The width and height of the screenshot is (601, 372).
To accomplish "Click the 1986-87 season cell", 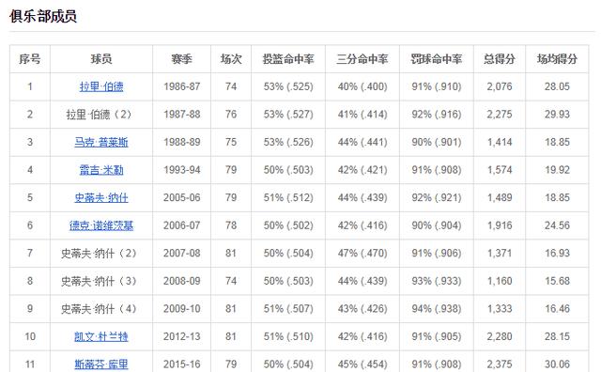I will 181,86.
